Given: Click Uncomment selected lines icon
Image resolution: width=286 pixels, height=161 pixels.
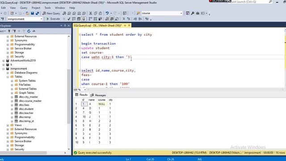Looking at the screenshot, I should pos(128,19).
